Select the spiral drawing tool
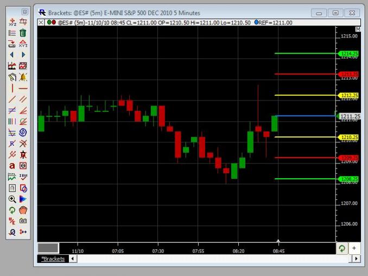This screenshot has width=368, height=276. click(x=23, y=132)
